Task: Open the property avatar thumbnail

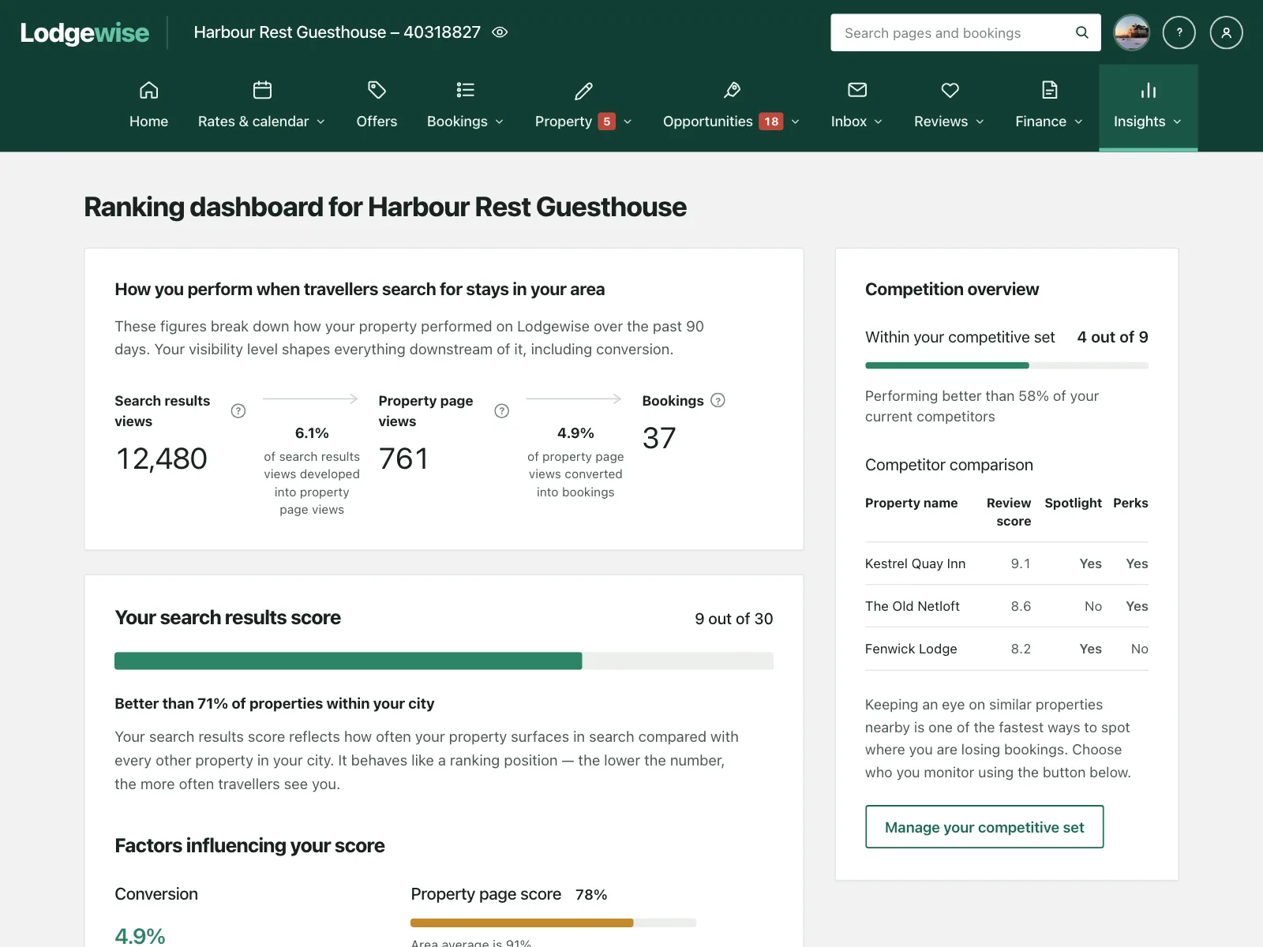Action: 1132,32
